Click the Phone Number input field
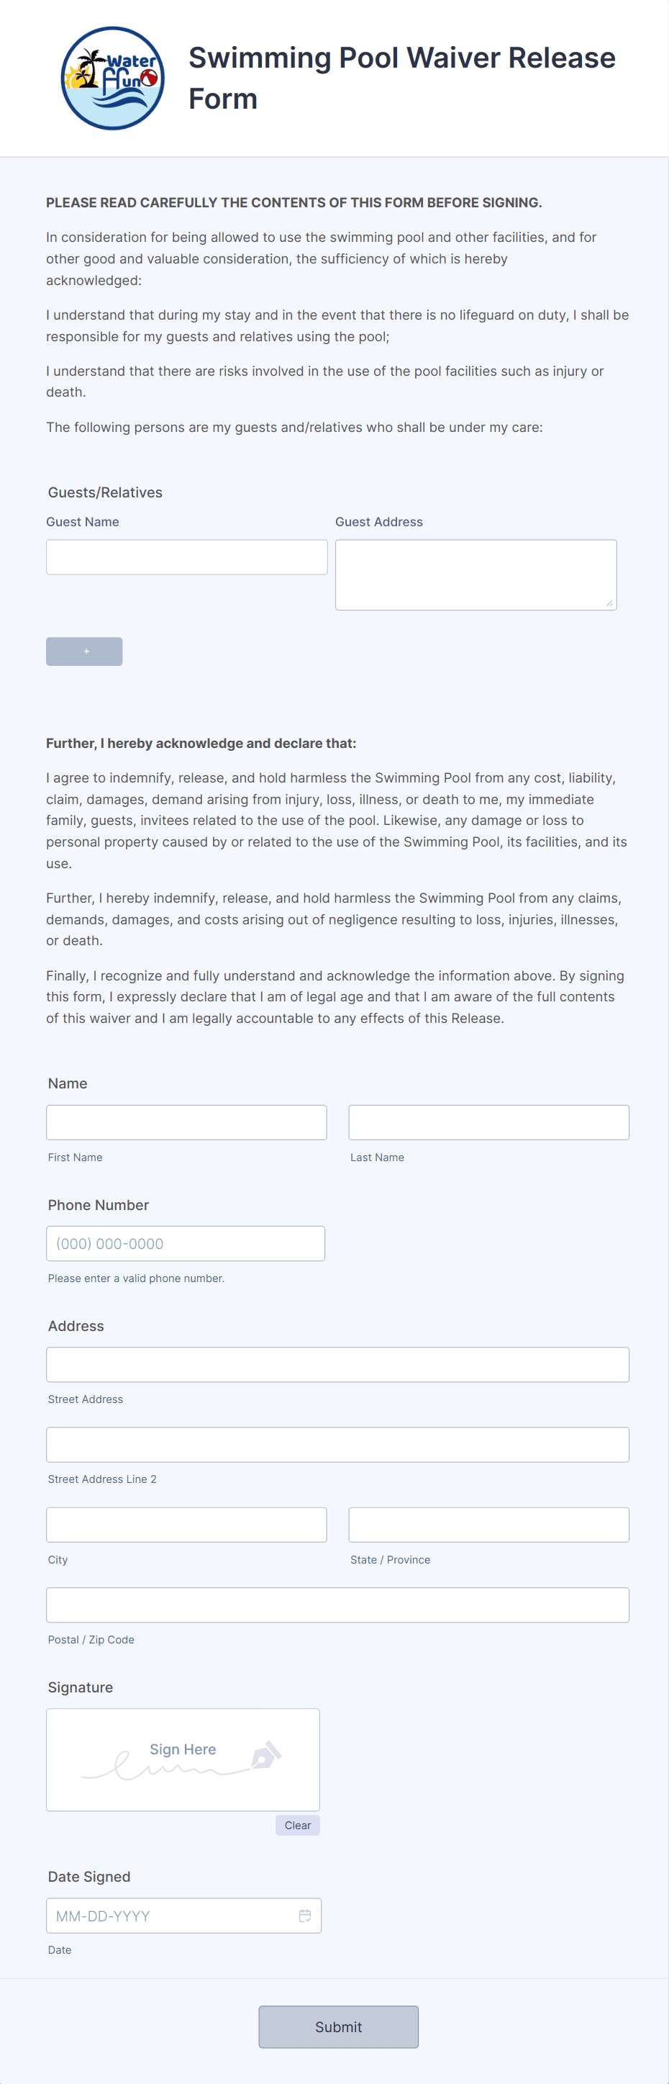Image resolution: width=669 pixels, height=2084 pixels. 185,1243
